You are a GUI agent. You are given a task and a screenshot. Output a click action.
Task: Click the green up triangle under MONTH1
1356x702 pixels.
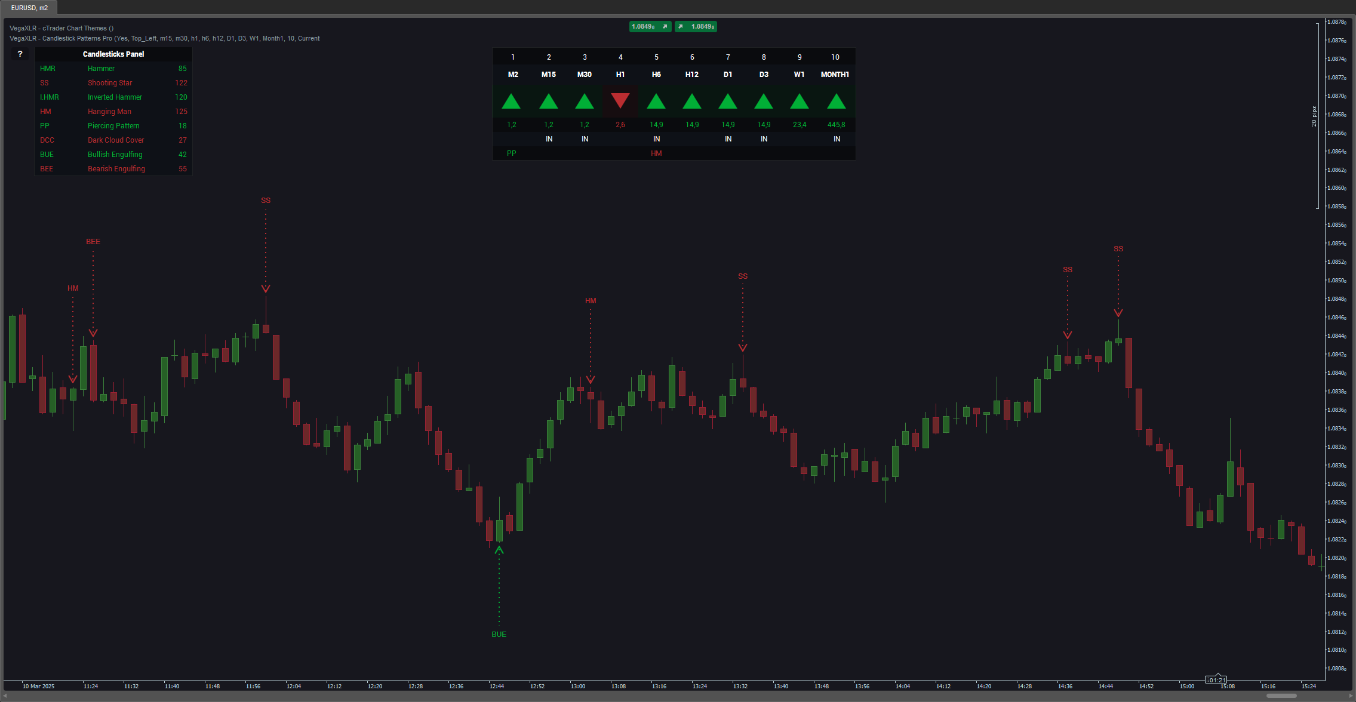[x=836, y=101]
